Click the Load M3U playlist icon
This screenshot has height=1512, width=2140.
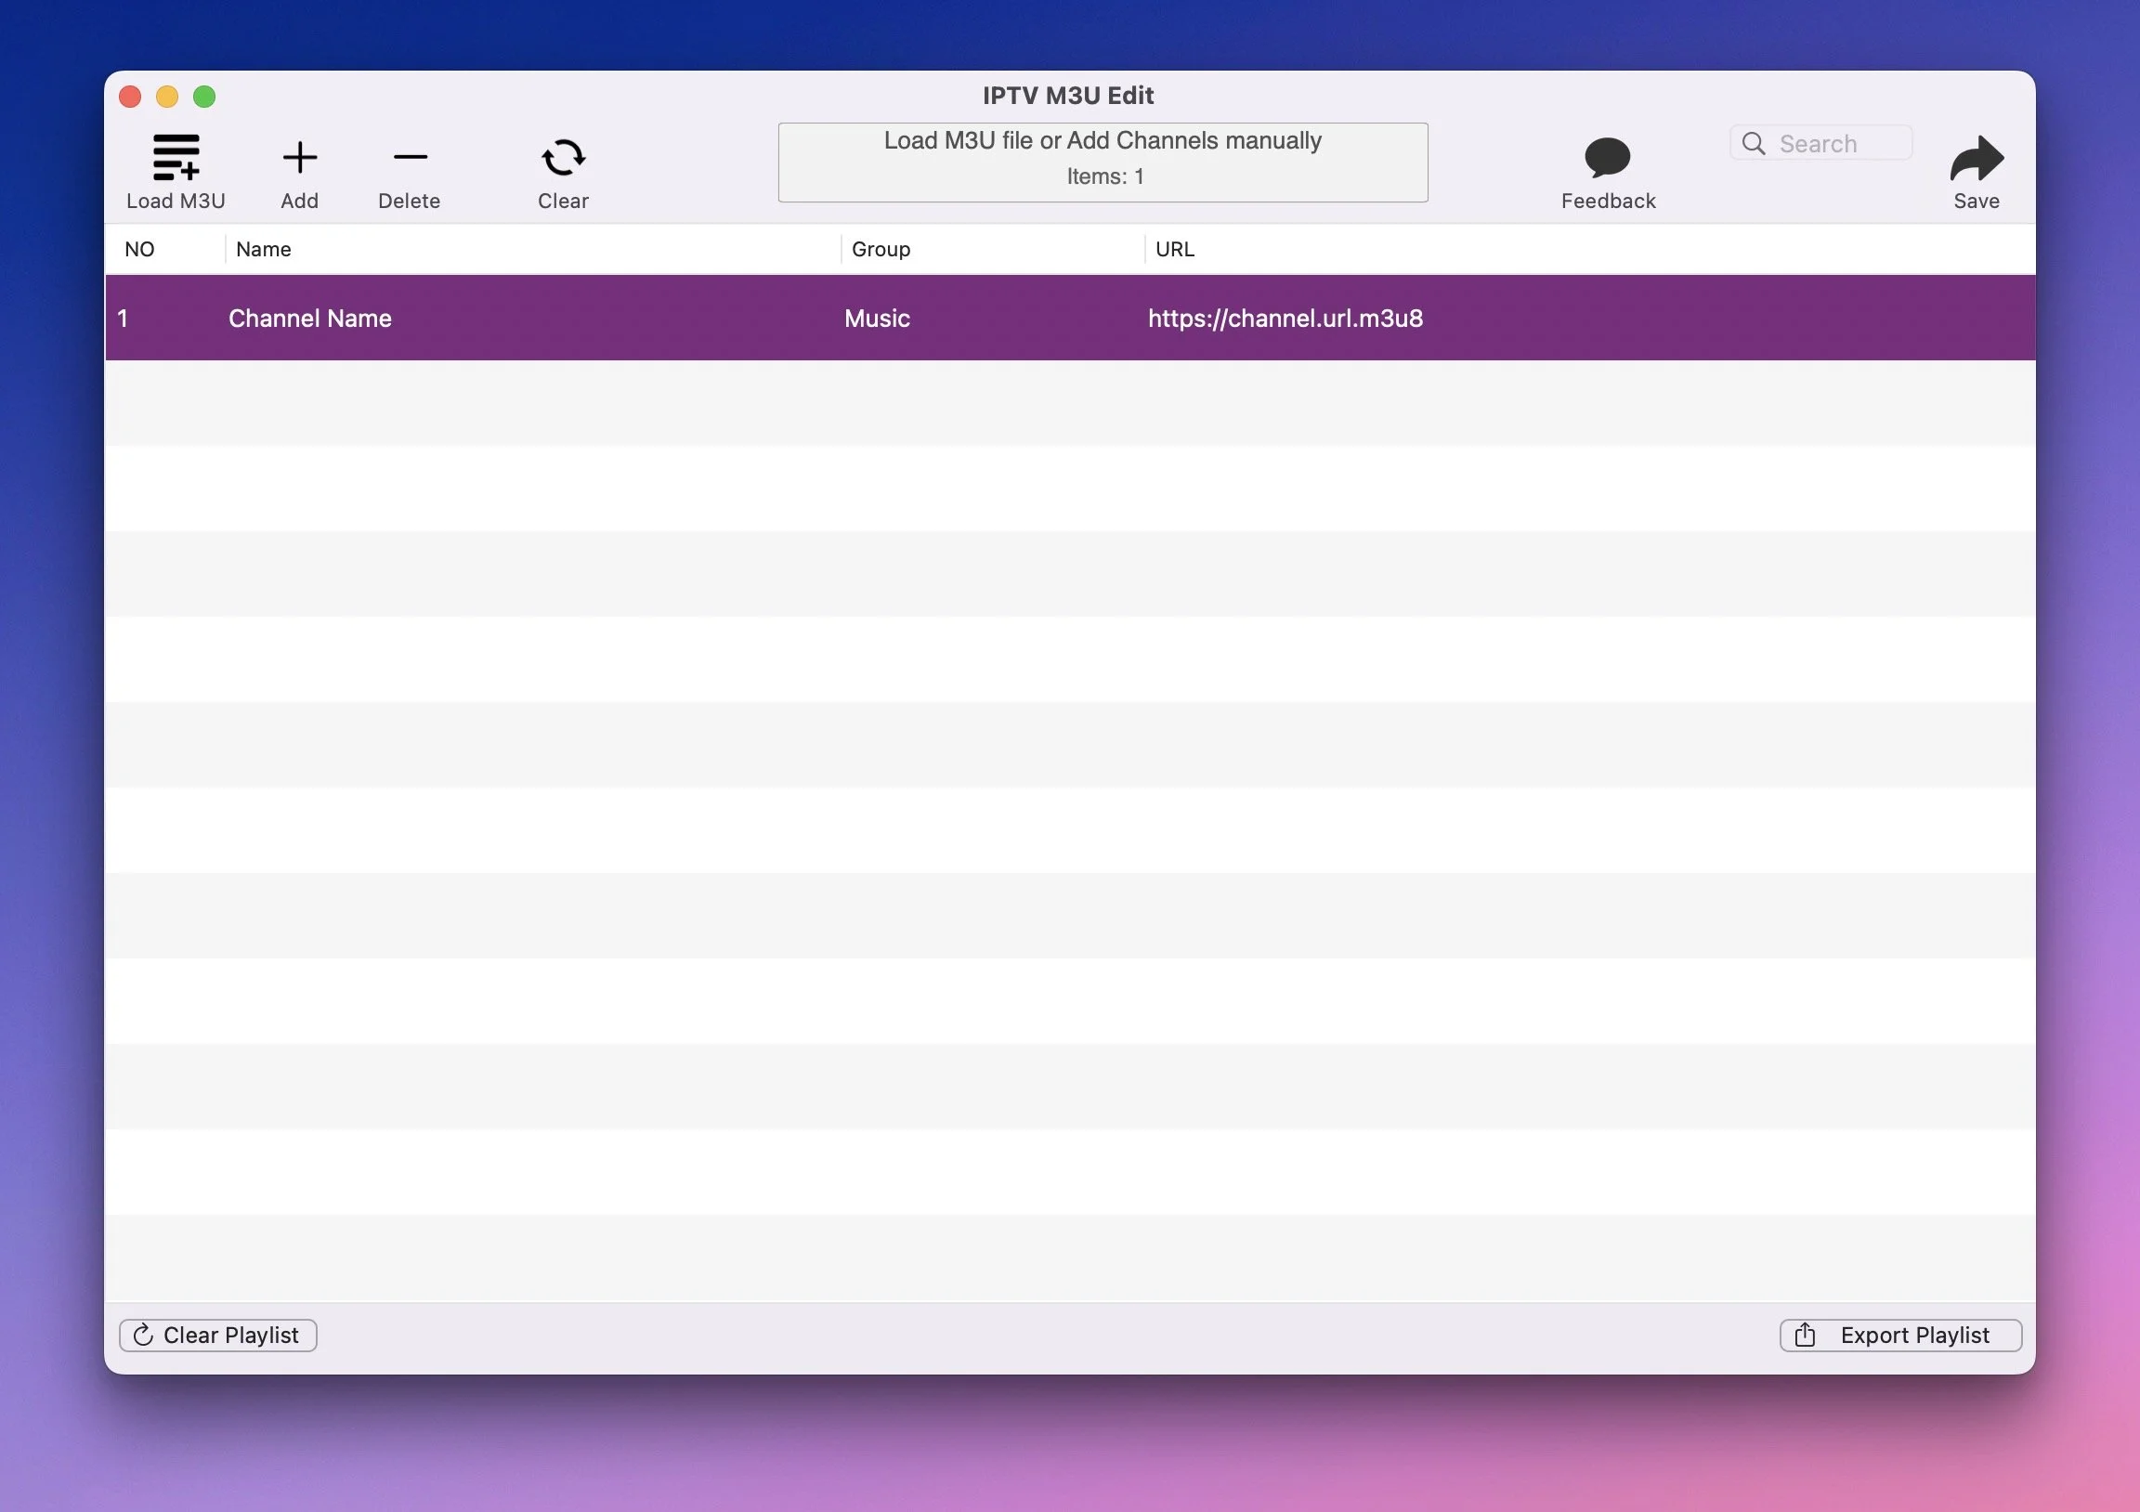click(176, 158)
